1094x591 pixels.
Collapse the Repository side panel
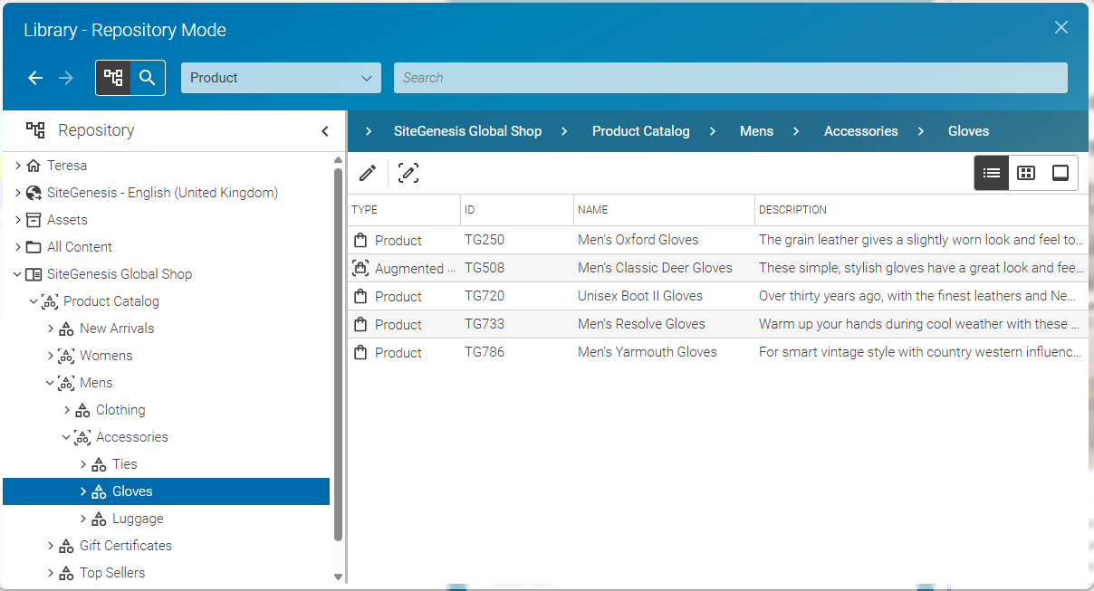click(x=325, y=131)
